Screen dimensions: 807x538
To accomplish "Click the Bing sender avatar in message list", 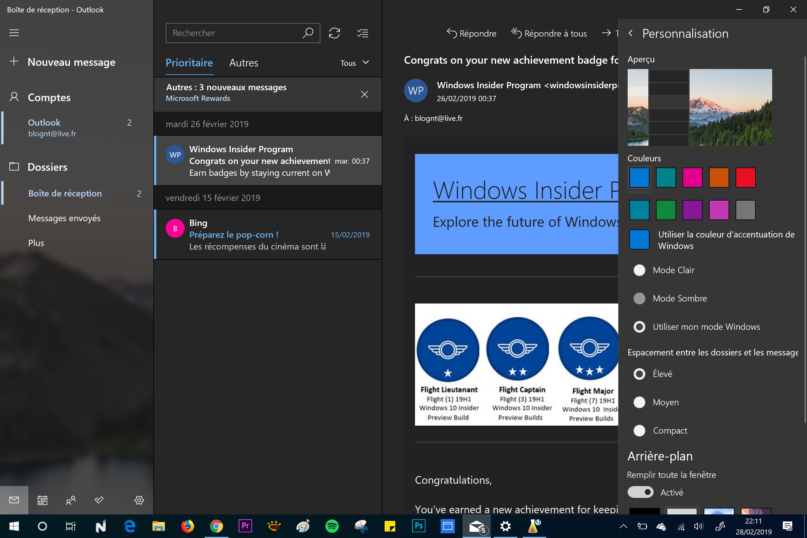I will (x=175, y=229).
